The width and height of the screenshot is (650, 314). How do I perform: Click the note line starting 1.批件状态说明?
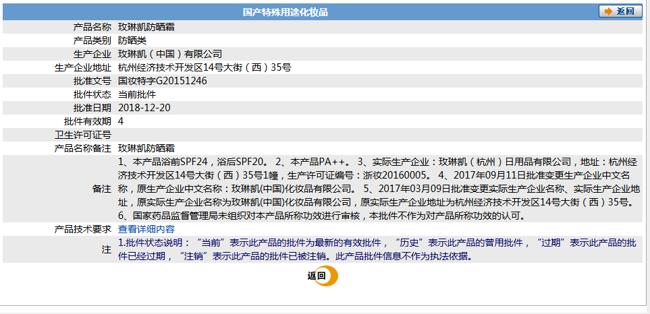coord(377,243)
